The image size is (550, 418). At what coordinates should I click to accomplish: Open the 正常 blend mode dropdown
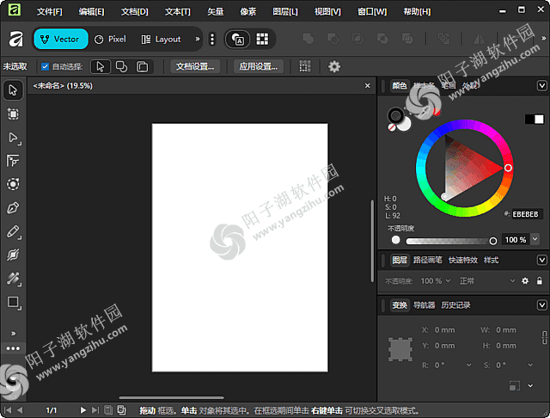click(487, 281)
